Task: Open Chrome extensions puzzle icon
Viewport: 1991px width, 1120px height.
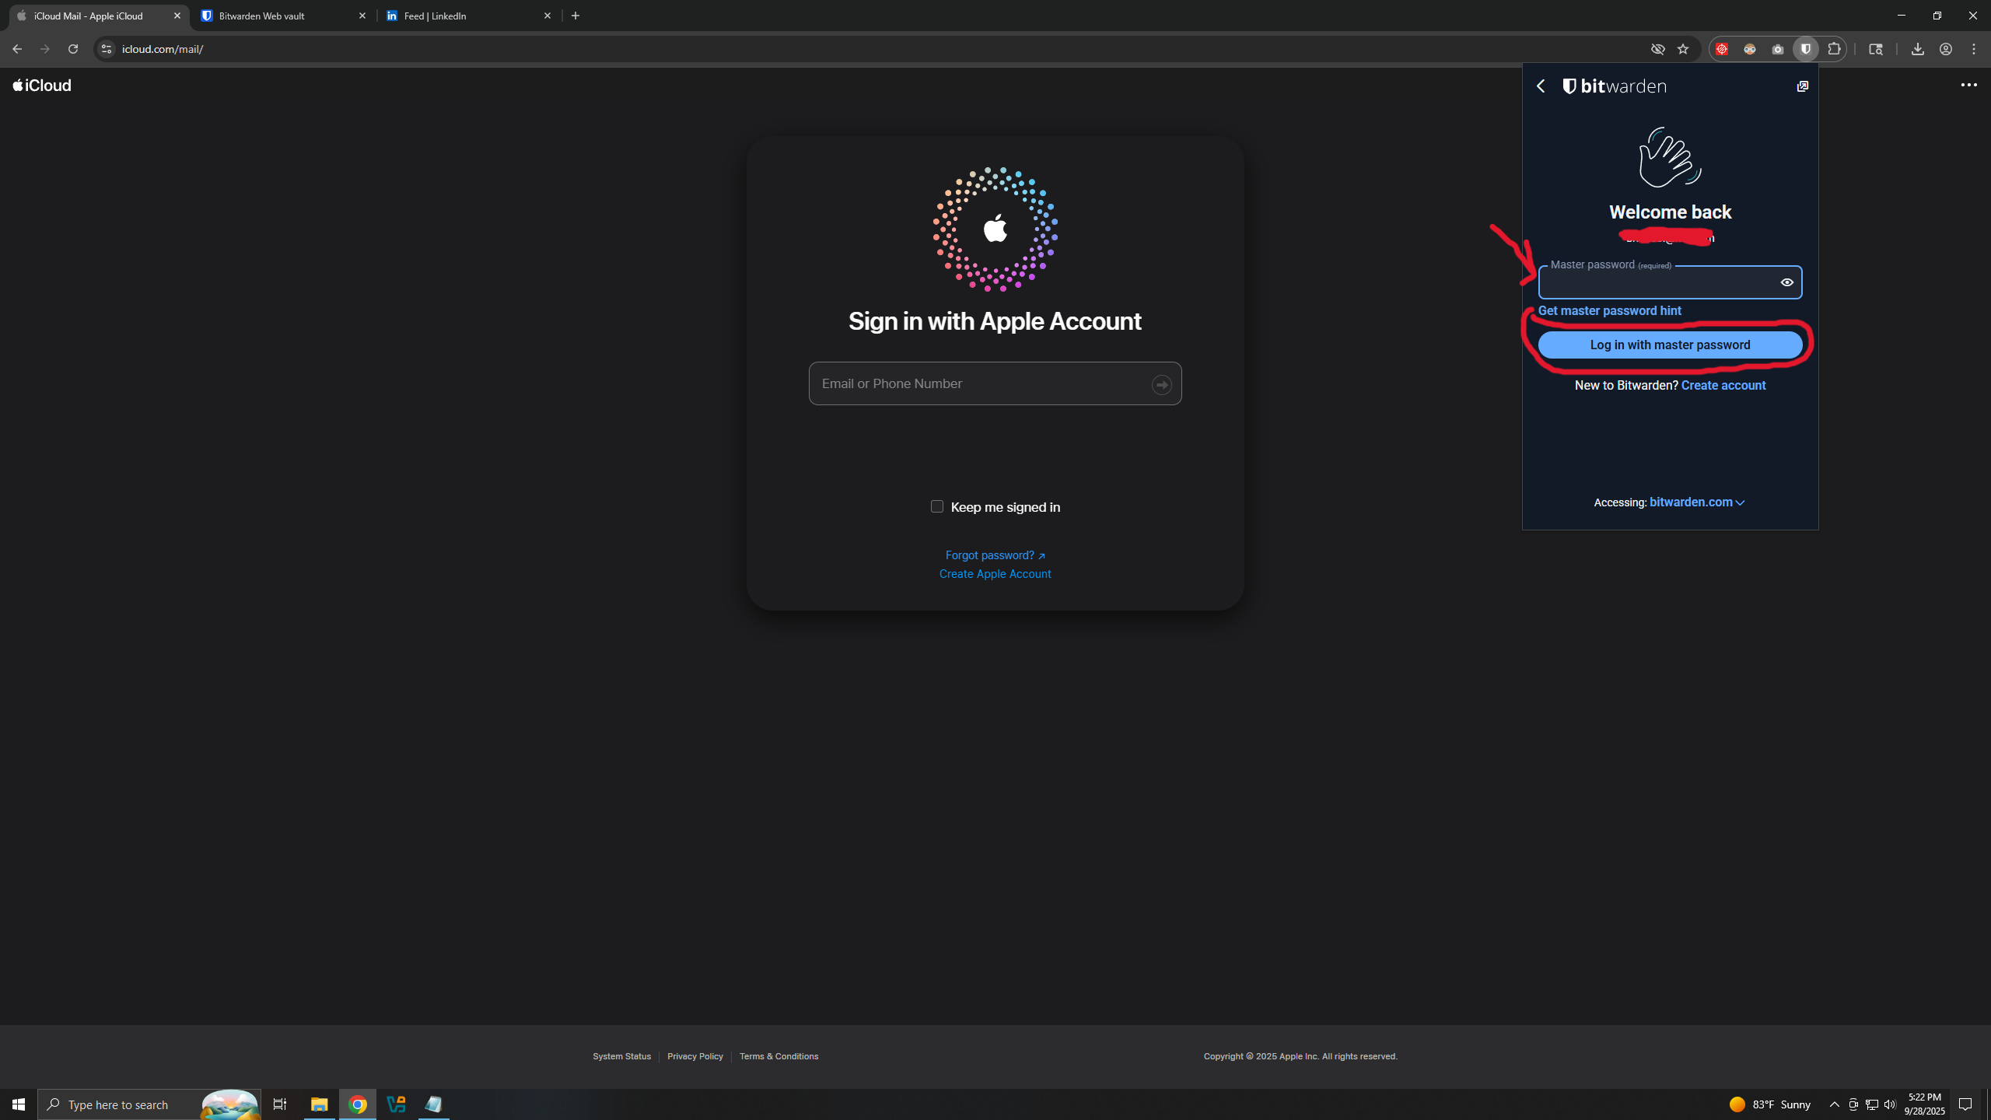Action: pyautogui.click(x=1834, y=49)
